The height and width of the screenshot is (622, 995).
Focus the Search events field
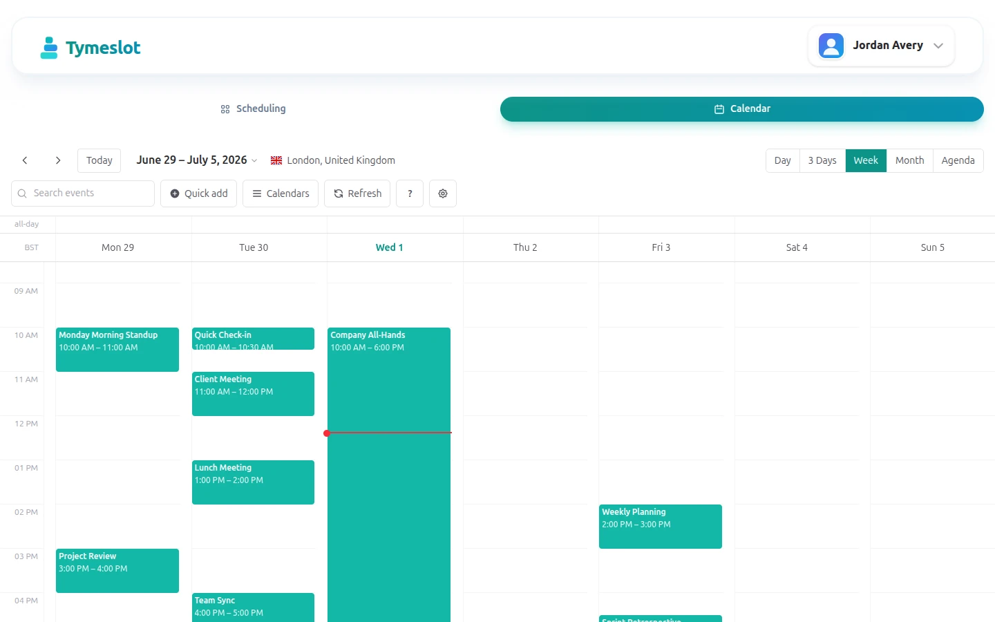point(83,194)
